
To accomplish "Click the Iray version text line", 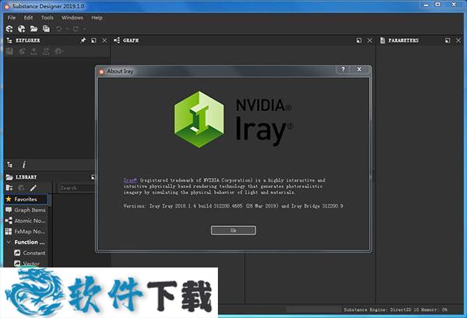I will point(233,206).
